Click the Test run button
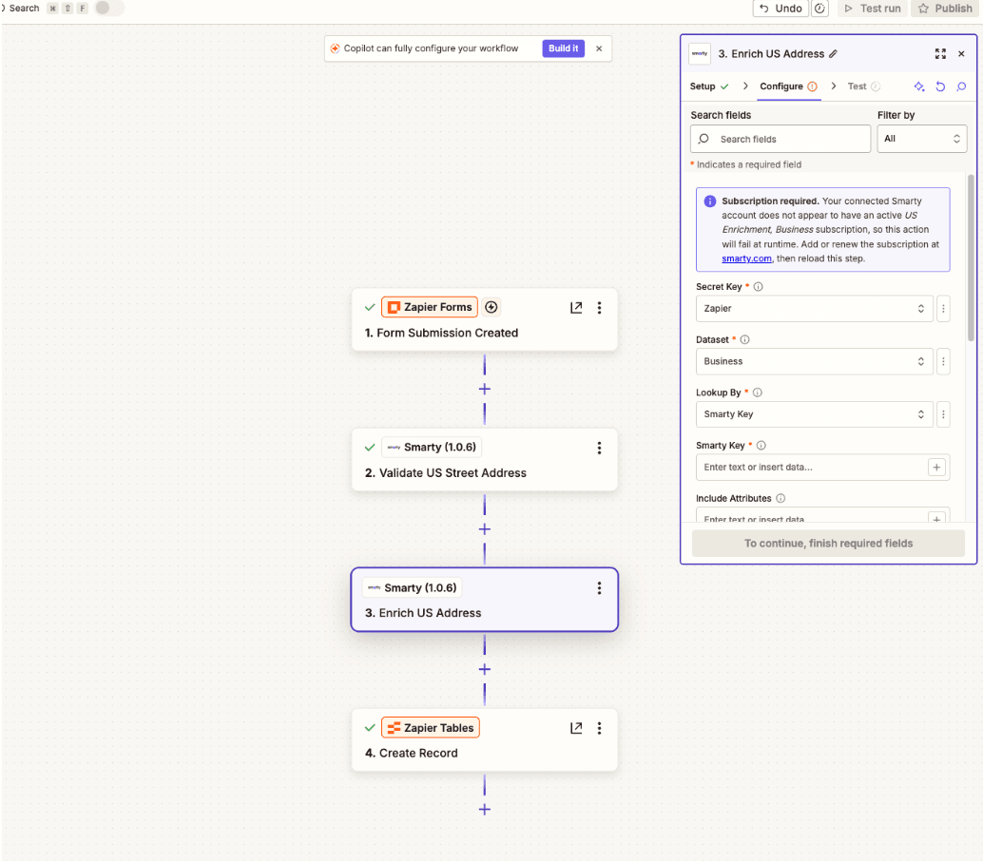 [873, 9]
